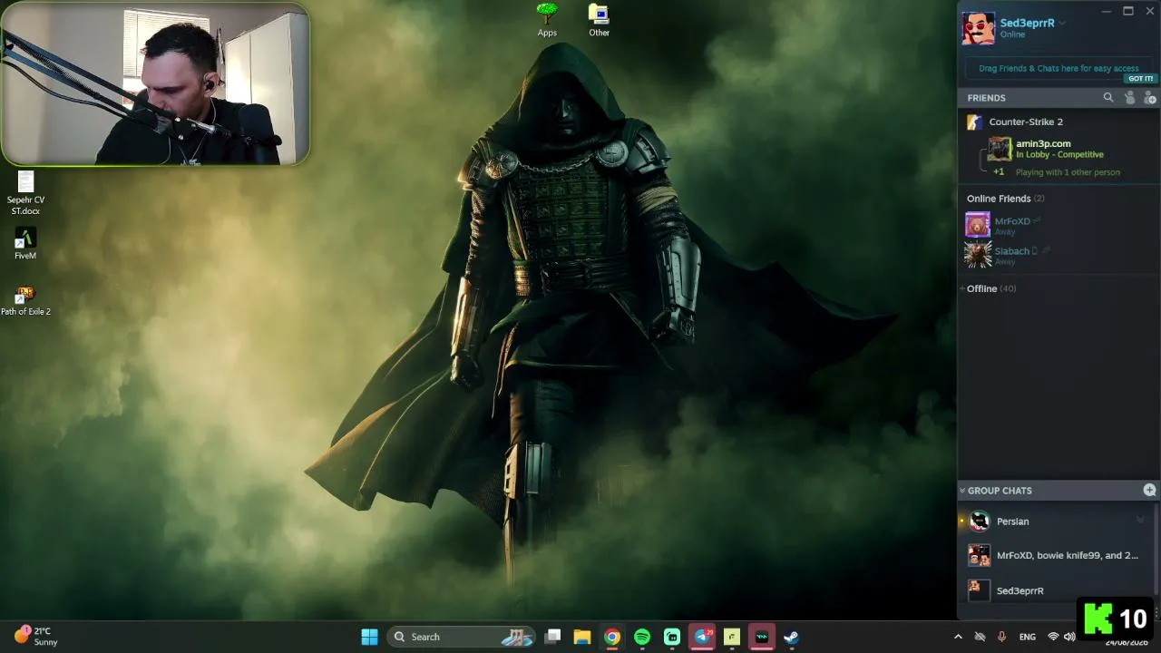Open amin3p.com's avatar in friends list

click(1000, 149)
